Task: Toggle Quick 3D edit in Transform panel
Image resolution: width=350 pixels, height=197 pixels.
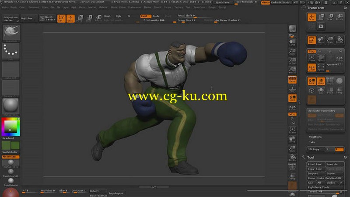Action: pos(321,81)
